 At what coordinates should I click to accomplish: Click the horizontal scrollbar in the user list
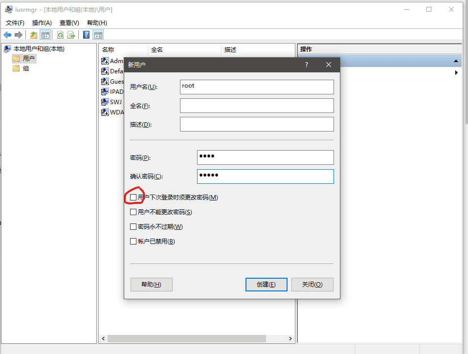pyautogui.click(x=187, y=338)
